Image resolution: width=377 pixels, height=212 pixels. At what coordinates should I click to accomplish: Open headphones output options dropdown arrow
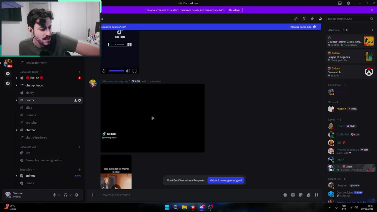coord(70,195)
